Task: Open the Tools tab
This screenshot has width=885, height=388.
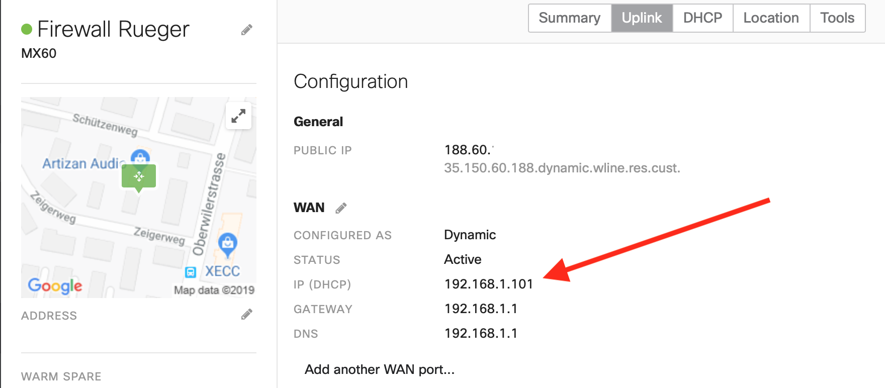Action: click(837, 18)
